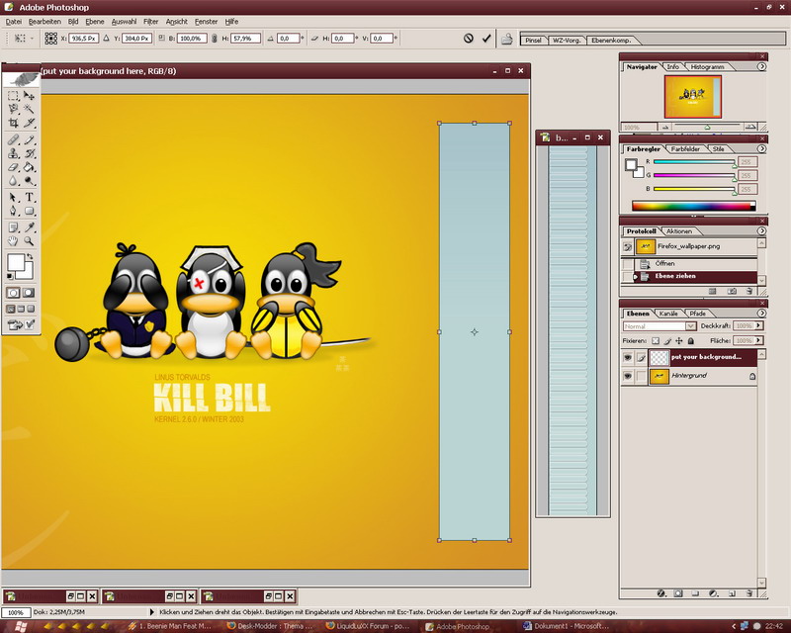Select the Clone Stamp tool
This screenshot has width=791, height=633.
pyautogui.click(x=14, y=153)
